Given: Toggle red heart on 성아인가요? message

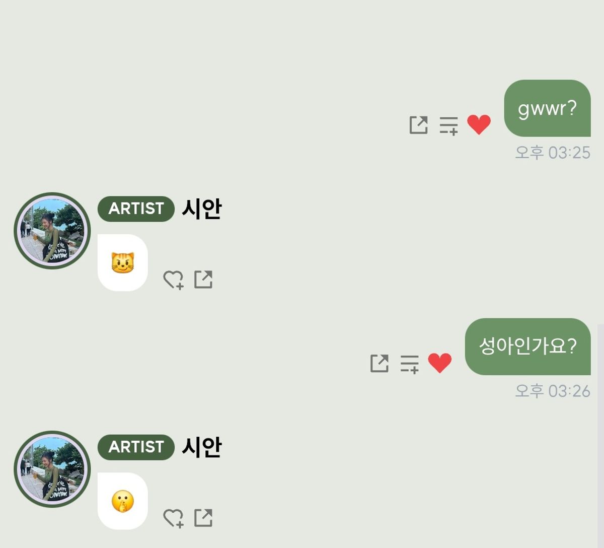Looking at the screenshot, I should point(439,363).
